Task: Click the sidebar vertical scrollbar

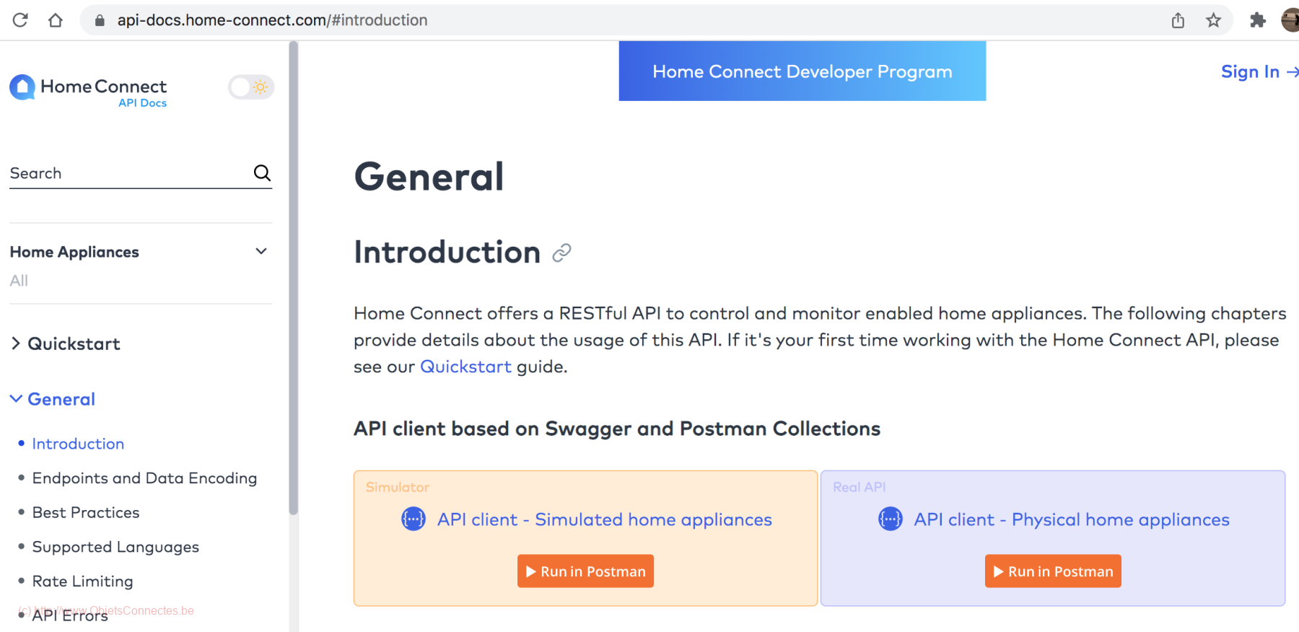Action: pyautogui.click(x=293, y=278)
